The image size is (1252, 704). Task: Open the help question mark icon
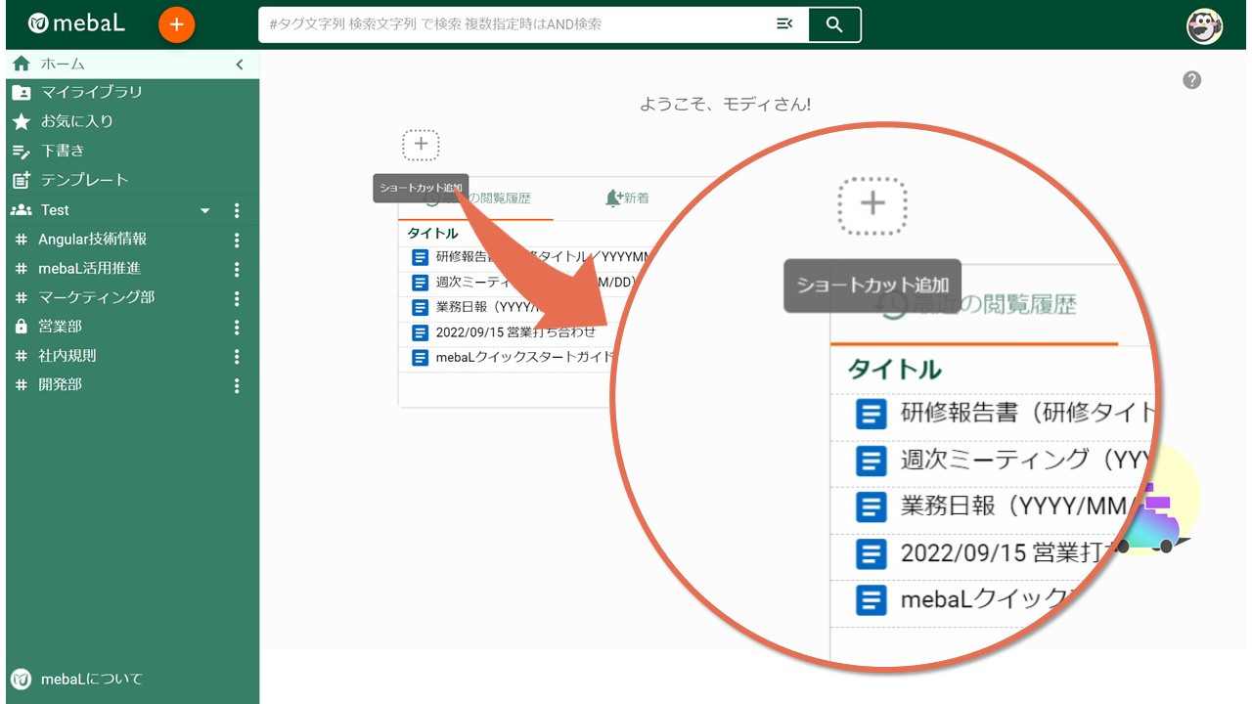pos(1191,80)
